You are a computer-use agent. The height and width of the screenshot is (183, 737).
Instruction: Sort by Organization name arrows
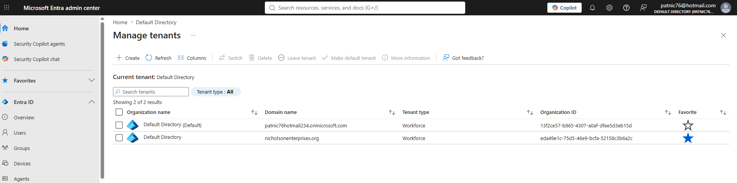point(254,112)
